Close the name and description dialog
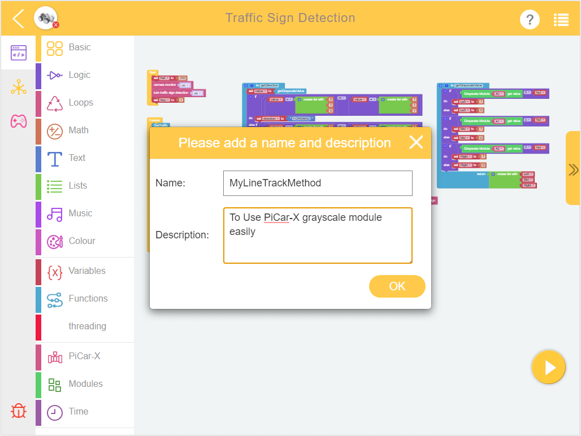The width and height of the screenshot is (581, 436). pyautogui.click(x=416, y=142)
